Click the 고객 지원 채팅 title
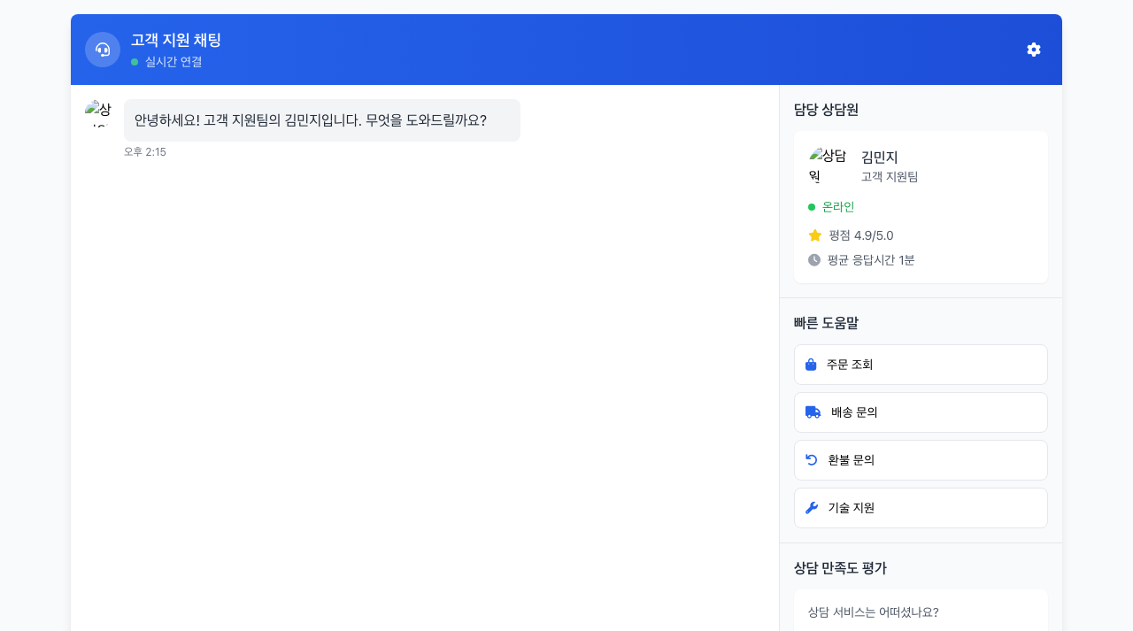Viewport: 1133px width, 631px height. tap(176, 40)
